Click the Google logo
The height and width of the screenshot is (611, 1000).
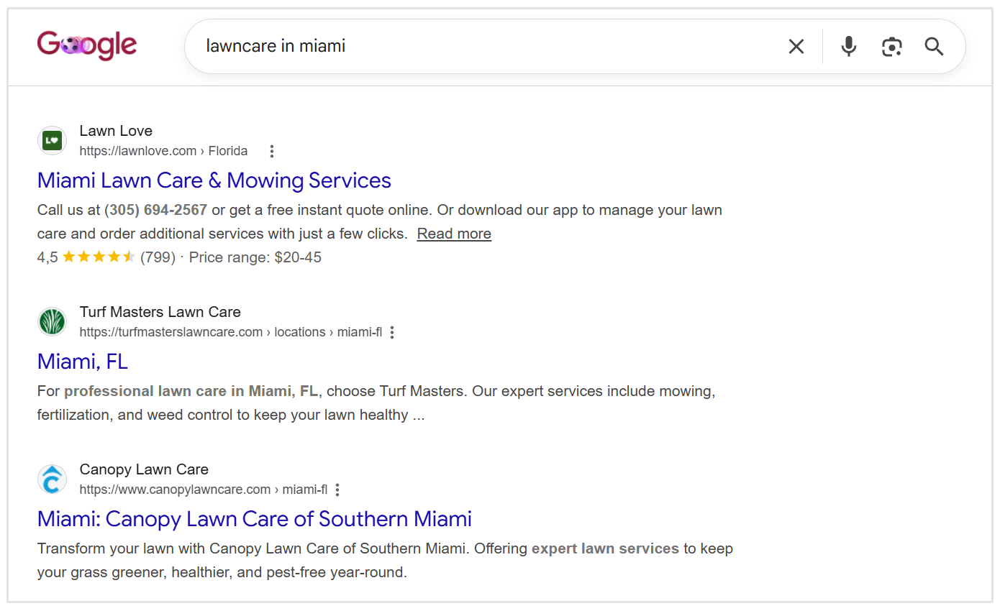[87, 45]
